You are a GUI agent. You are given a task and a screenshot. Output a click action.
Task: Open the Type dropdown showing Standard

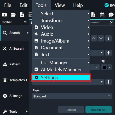pyautogui.click(x=72, y=96)
